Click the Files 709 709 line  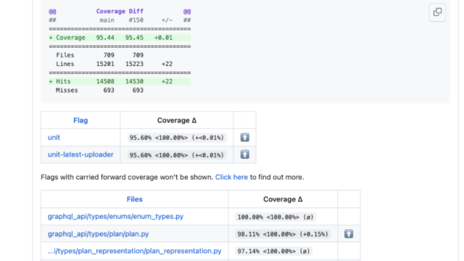[x=100, y=55]
